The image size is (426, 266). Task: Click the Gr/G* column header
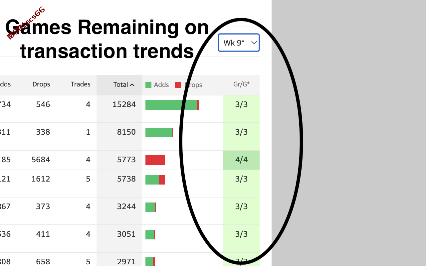tap(241, 84)
